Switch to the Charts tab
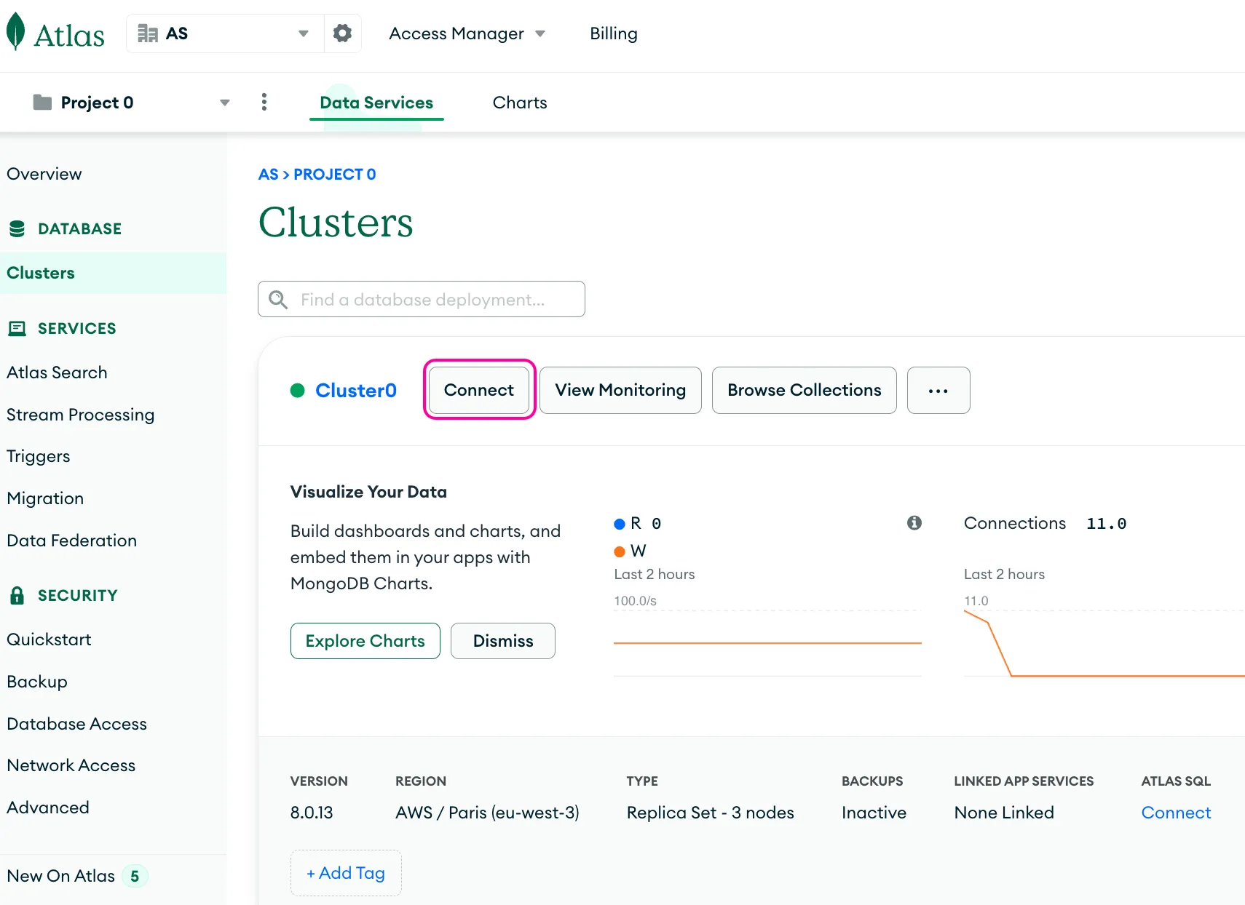This screenshot has width=1245, height=905. (x=519, y=103)
